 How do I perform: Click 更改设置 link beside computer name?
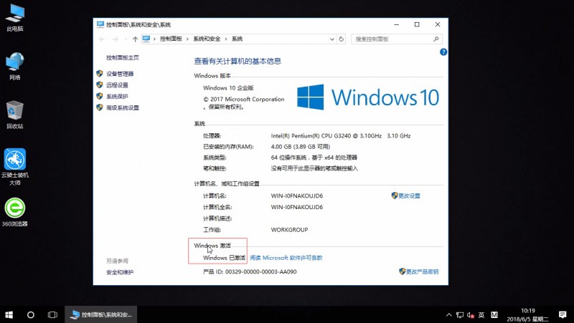(x=409, y=196)
